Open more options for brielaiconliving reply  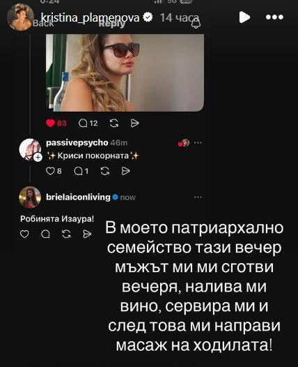tap(198, 197)
